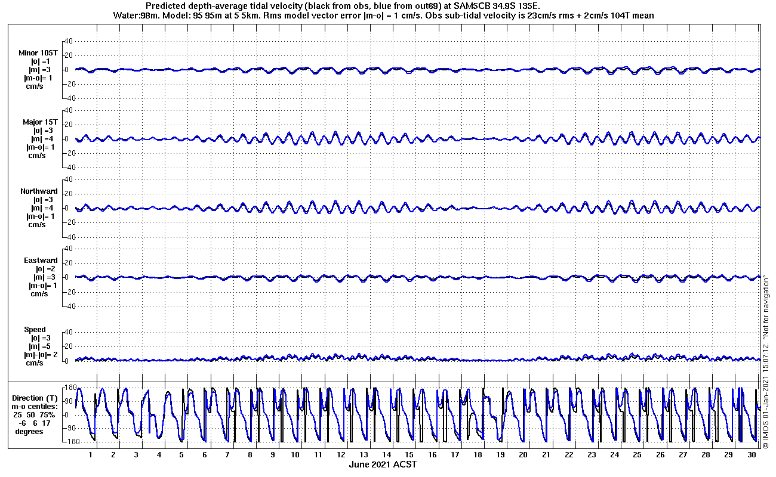This screenshot has height=477, width=776.
Task: Click day 5 on the date axis
Action: pos(181,454)
